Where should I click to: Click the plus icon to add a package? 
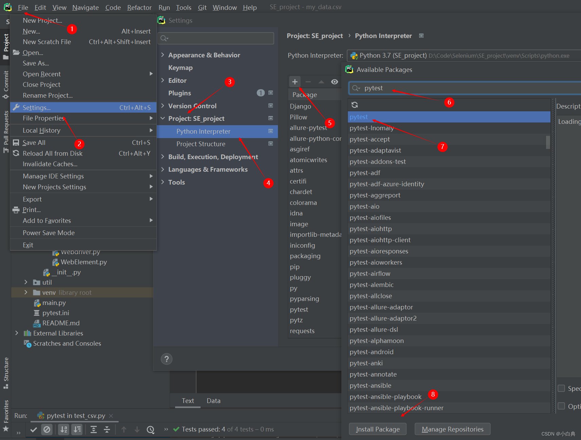click(x=295, y=82)
